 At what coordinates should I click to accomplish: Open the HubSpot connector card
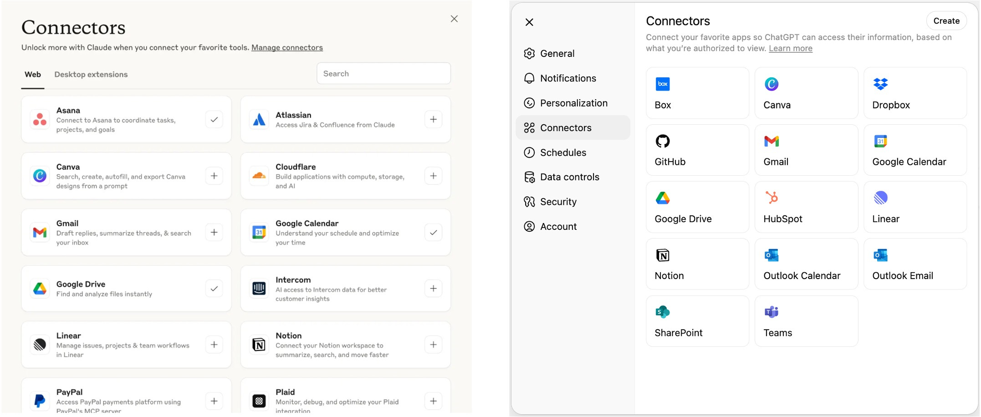coord(806,207)
